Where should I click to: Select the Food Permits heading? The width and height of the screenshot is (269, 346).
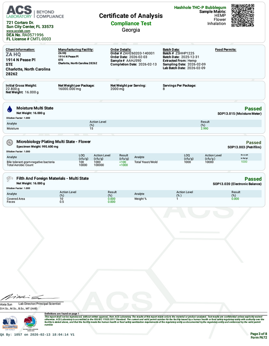[226, 50]
